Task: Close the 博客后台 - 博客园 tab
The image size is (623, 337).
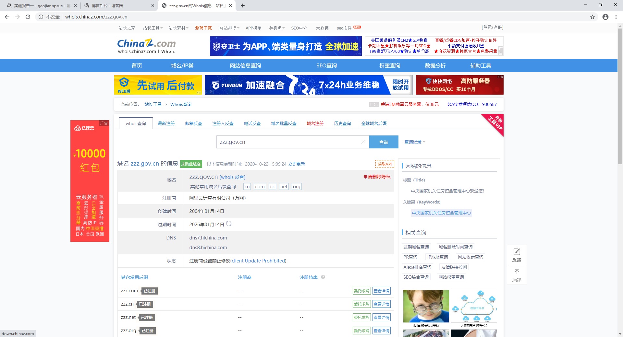Action: pyautogui.click(x=153, y=6)
